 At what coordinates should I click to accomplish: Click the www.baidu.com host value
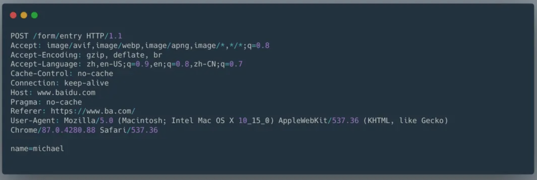coord(67,92)
